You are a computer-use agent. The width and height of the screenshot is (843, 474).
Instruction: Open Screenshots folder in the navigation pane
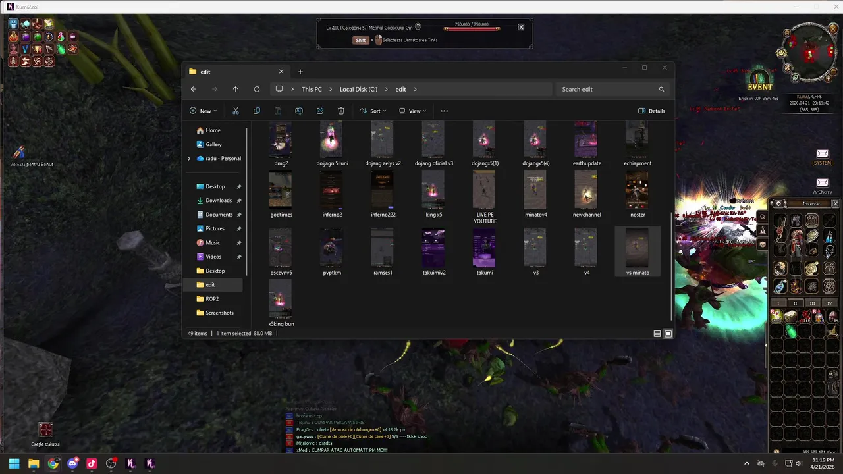click(x=219, y=313)
